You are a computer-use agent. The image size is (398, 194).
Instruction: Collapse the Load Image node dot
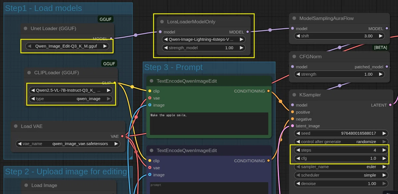26,185
